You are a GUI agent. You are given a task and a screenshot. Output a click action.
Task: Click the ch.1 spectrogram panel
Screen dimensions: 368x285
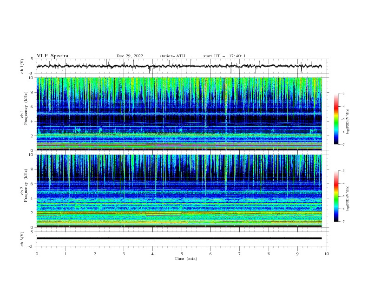coord(179,114)
